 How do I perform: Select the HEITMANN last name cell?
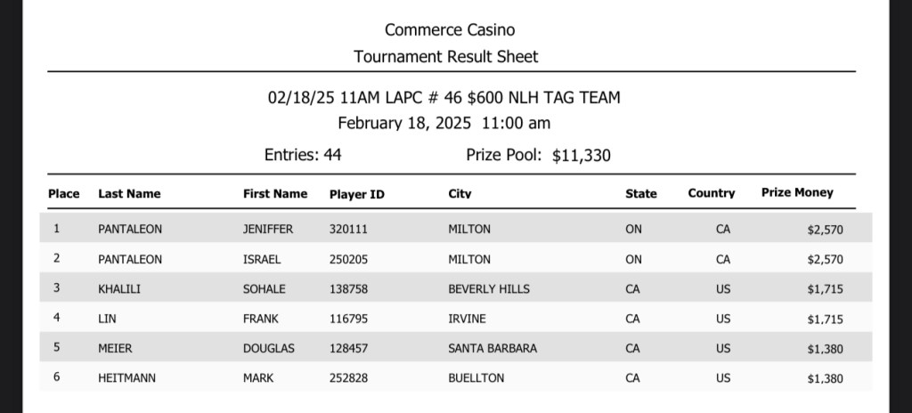click(x=126, y=378)
